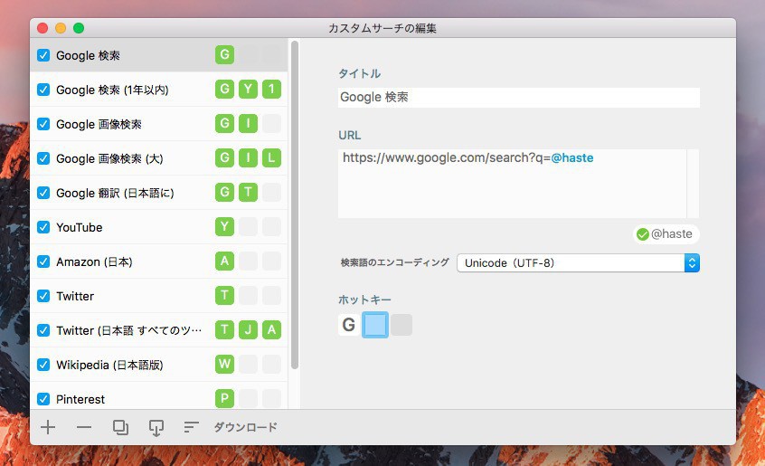Click L badge on Google 画像検索 (大) row

click(272, 158)
